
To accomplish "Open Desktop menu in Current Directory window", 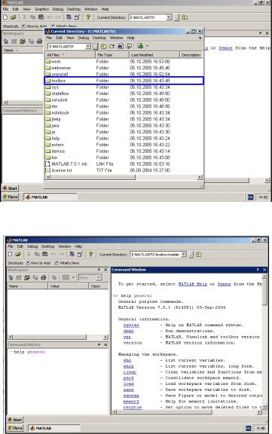I will pos(99,38).
